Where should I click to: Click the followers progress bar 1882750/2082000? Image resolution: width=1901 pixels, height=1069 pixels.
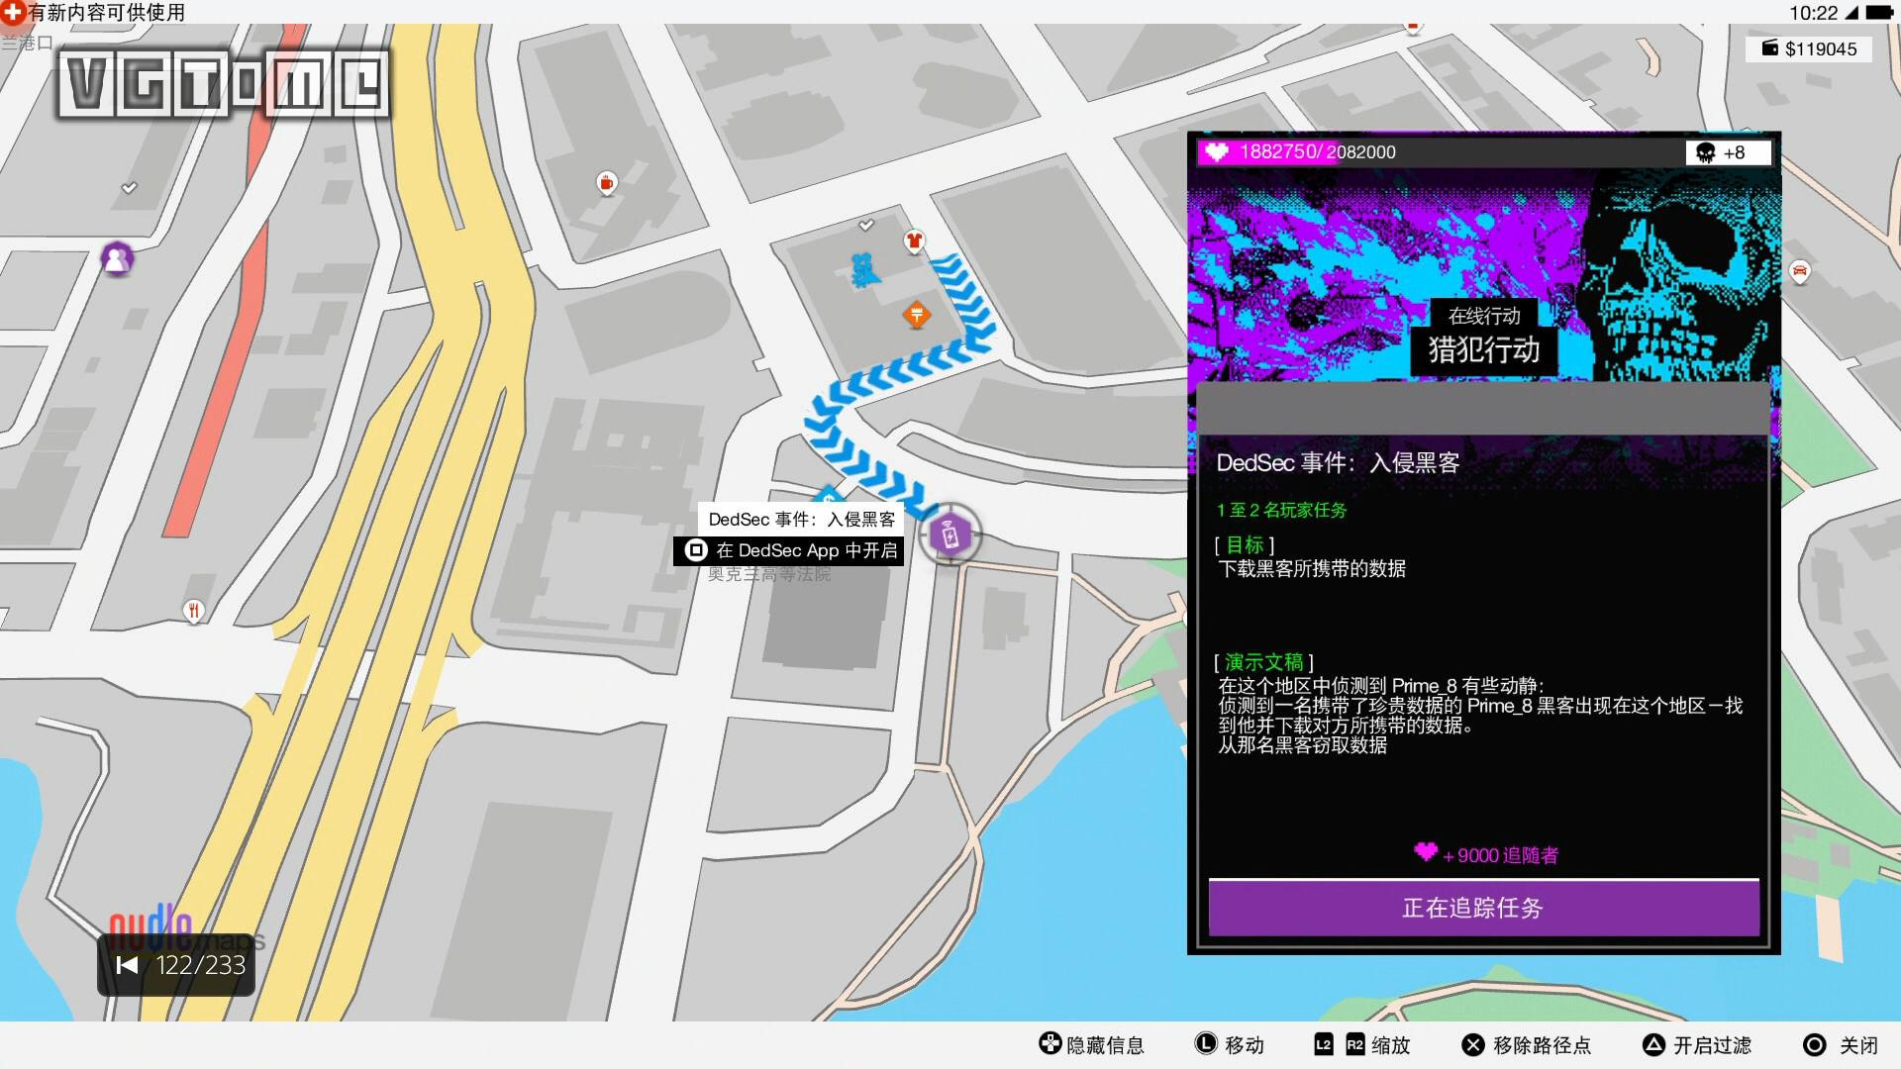1441,152
